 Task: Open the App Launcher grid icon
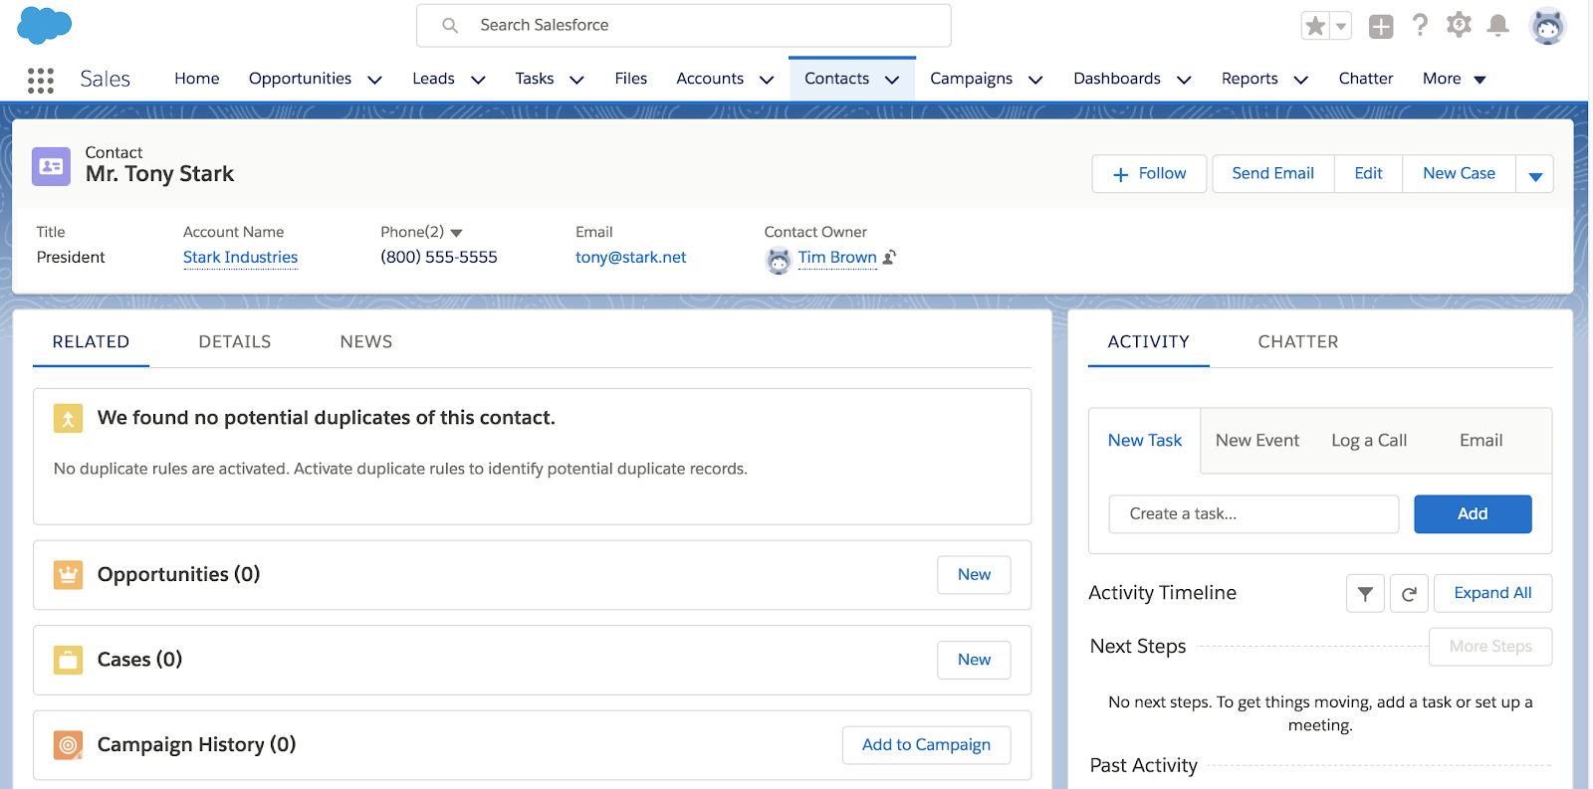coord(40,80)
